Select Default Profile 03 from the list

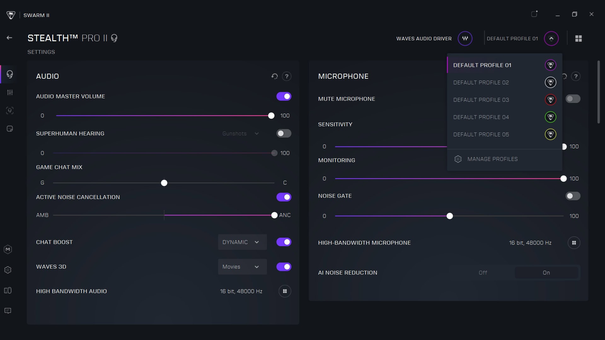coord(505,100)
